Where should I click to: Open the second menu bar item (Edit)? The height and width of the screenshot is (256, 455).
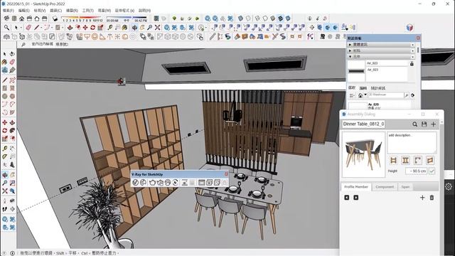(23, 11)
